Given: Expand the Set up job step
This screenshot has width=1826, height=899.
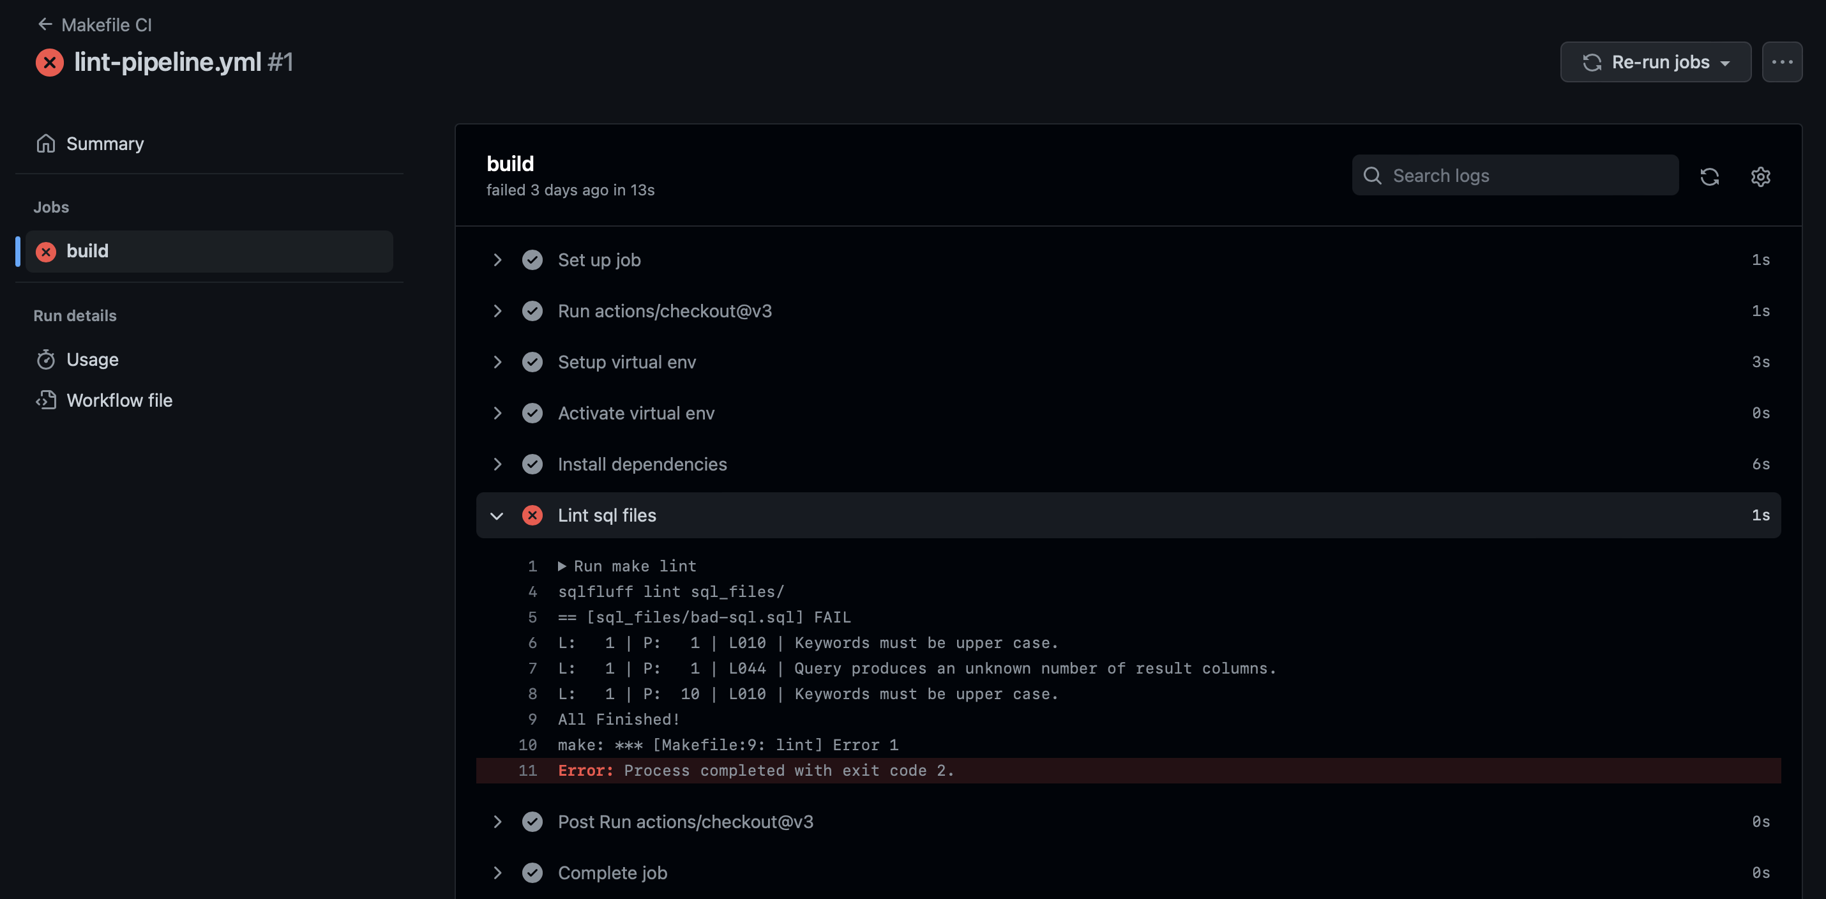Looking at the screenshot, I should tap(497, 261).
